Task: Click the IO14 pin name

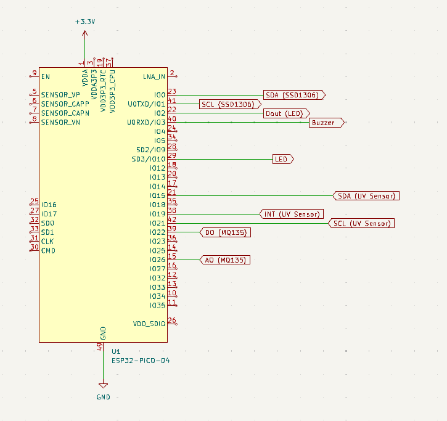Action: 158,186
